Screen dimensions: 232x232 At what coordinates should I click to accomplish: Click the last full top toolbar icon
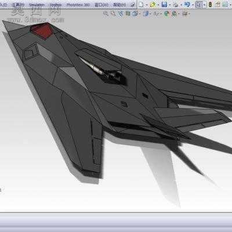[225, 5]
